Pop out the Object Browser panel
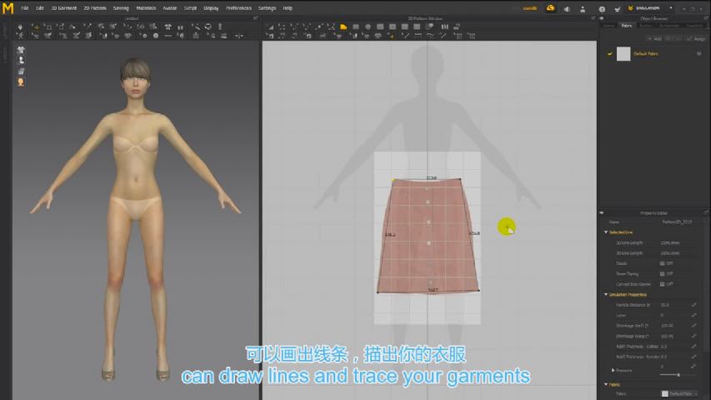Screen dimensions: 711x400 click(x=706, y=18)
